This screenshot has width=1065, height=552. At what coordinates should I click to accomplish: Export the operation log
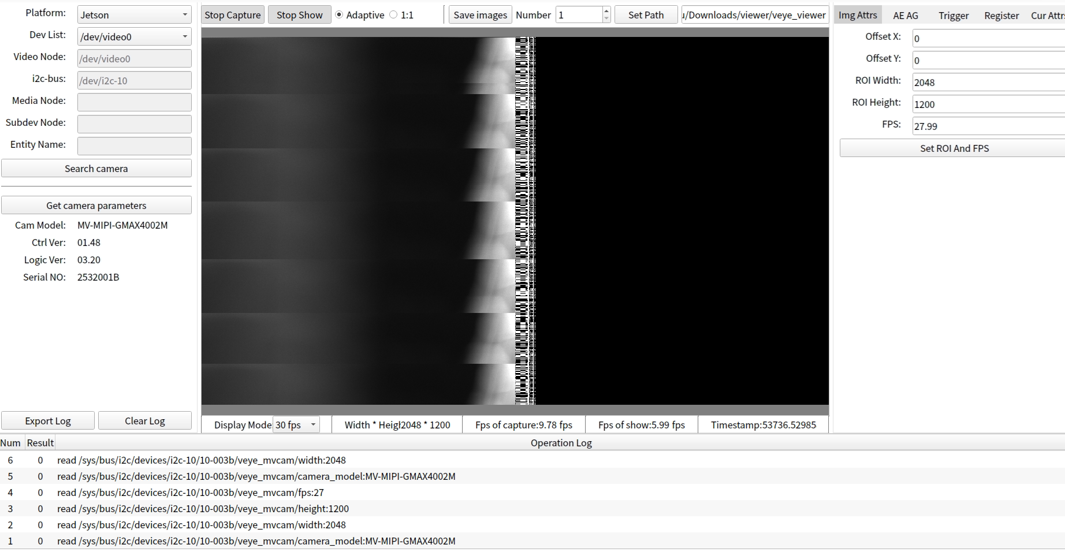coord(48,421)
